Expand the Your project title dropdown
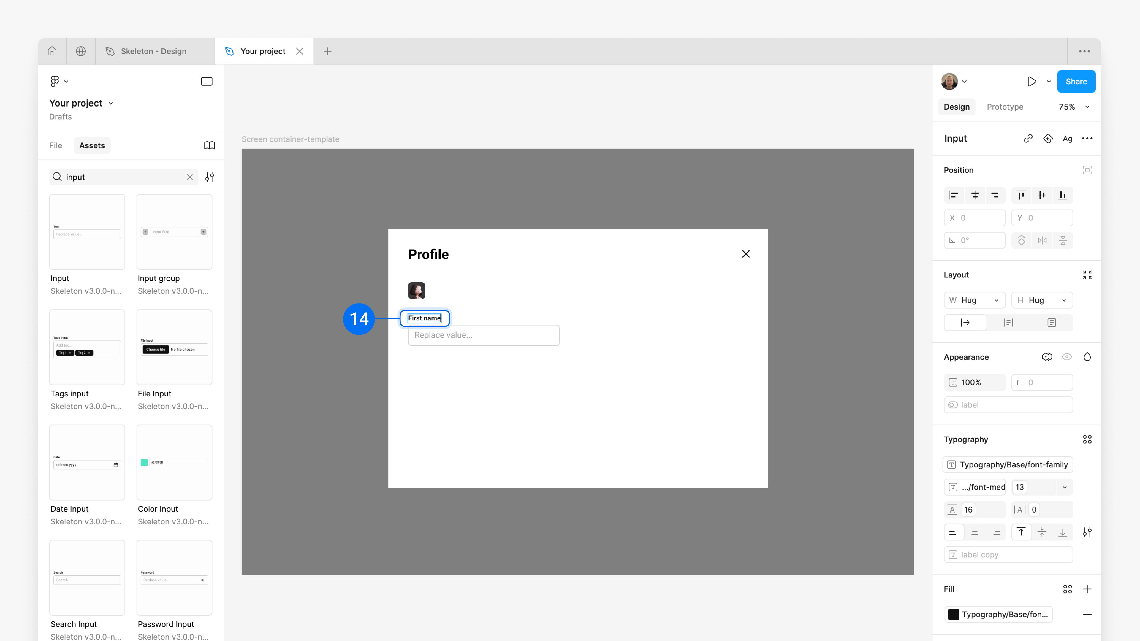Image resolution: width=1140 pixels, height=641 pixels. tap(111, 104)
